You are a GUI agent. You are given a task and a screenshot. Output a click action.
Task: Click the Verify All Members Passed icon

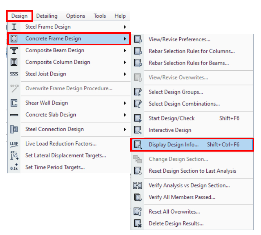(x=138, y=197)
